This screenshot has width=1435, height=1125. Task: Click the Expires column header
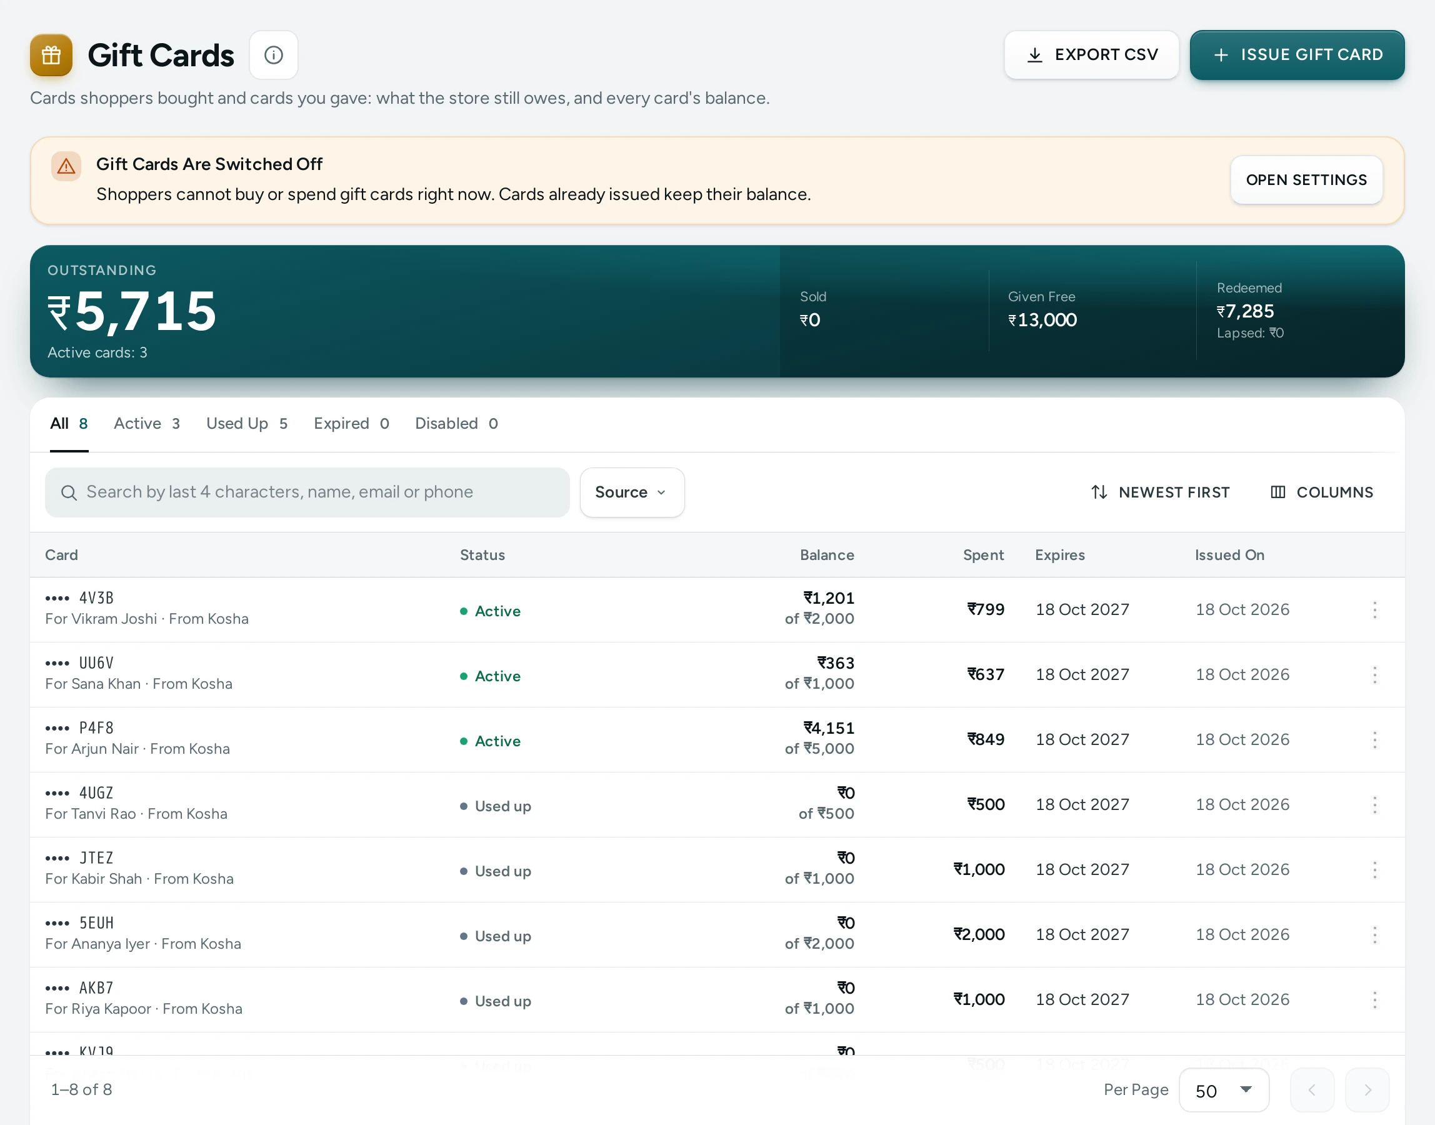coord(1059,555)
